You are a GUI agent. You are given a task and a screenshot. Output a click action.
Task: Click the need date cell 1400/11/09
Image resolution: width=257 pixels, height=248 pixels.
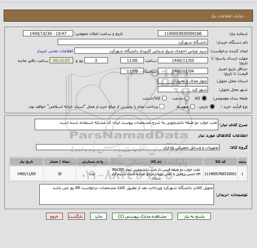point(26,174)
